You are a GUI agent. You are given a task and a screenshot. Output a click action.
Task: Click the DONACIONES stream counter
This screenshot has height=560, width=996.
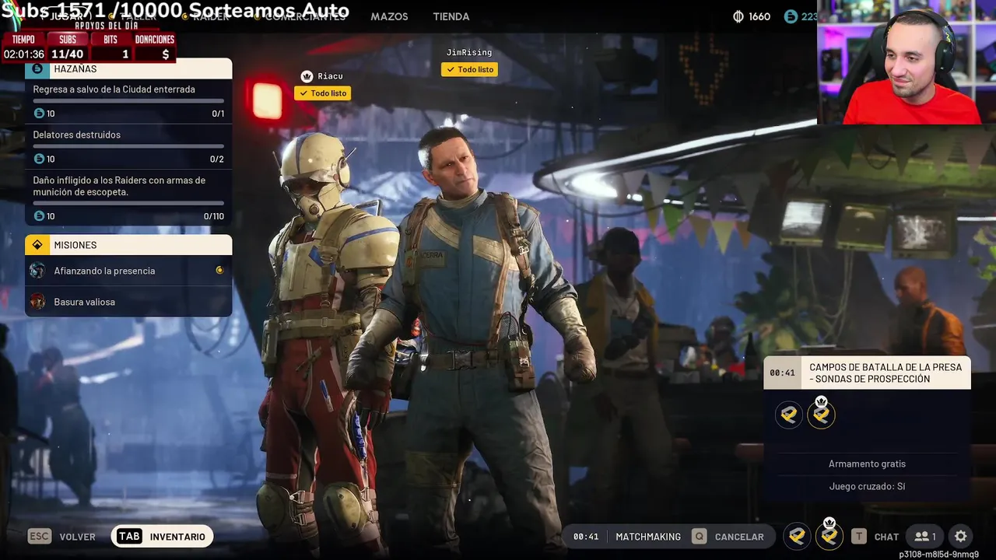point(154,47)
